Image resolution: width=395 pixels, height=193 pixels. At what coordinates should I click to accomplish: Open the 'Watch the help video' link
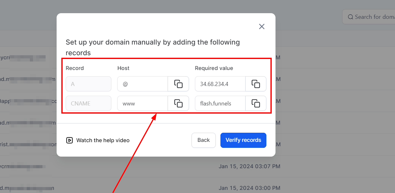[x=103, y=140]
